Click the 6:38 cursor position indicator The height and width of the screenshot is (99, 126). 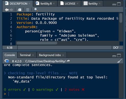10,47
